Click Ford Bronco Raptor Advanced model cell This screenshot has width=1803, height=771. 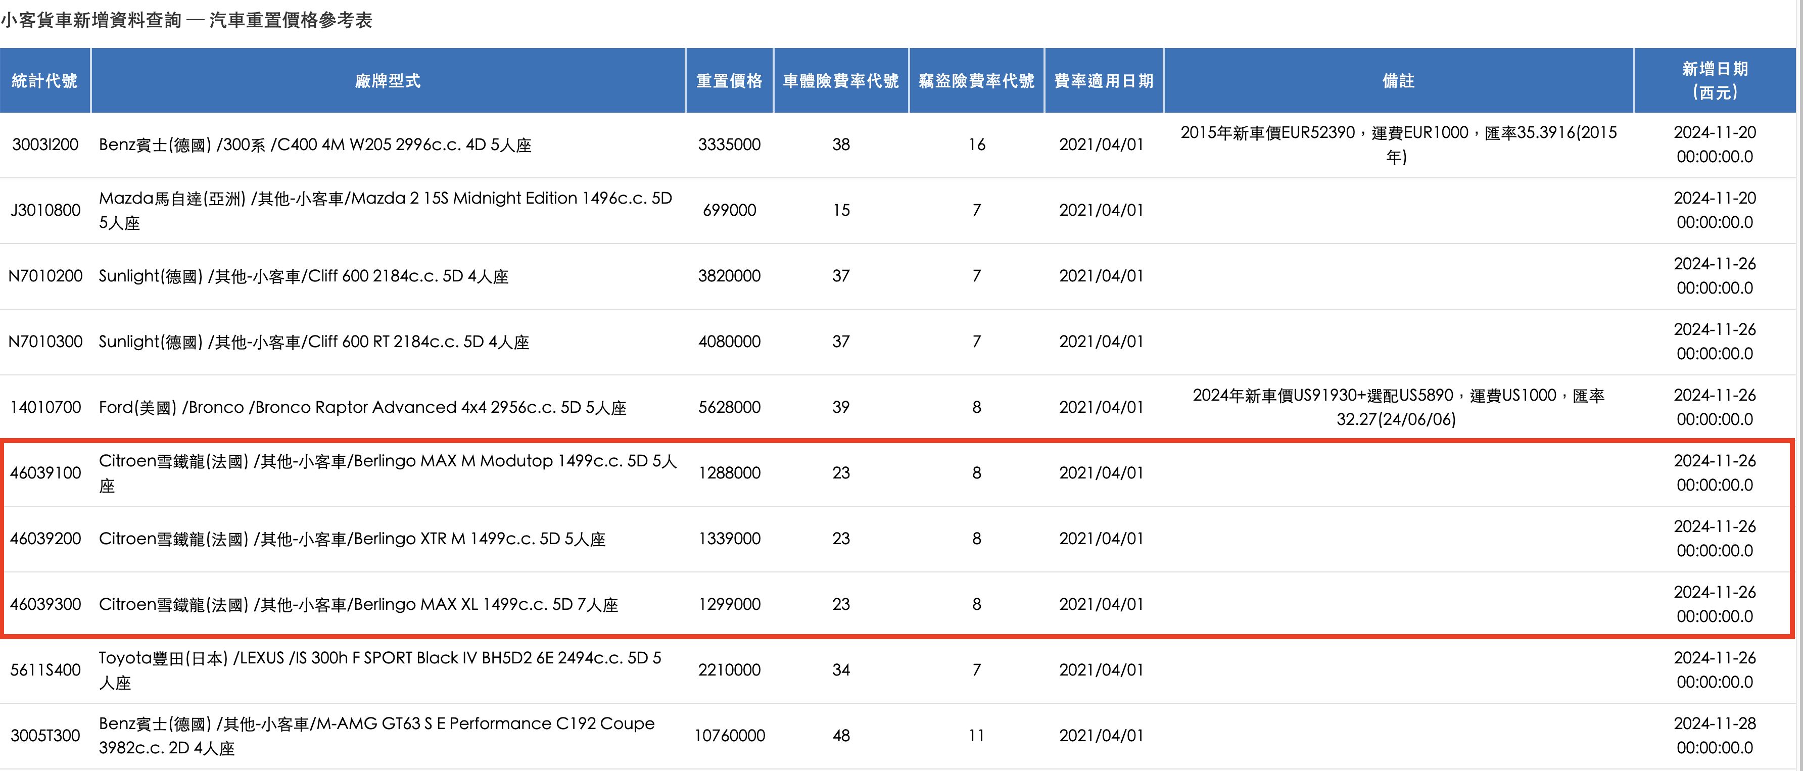pos(362,408)
